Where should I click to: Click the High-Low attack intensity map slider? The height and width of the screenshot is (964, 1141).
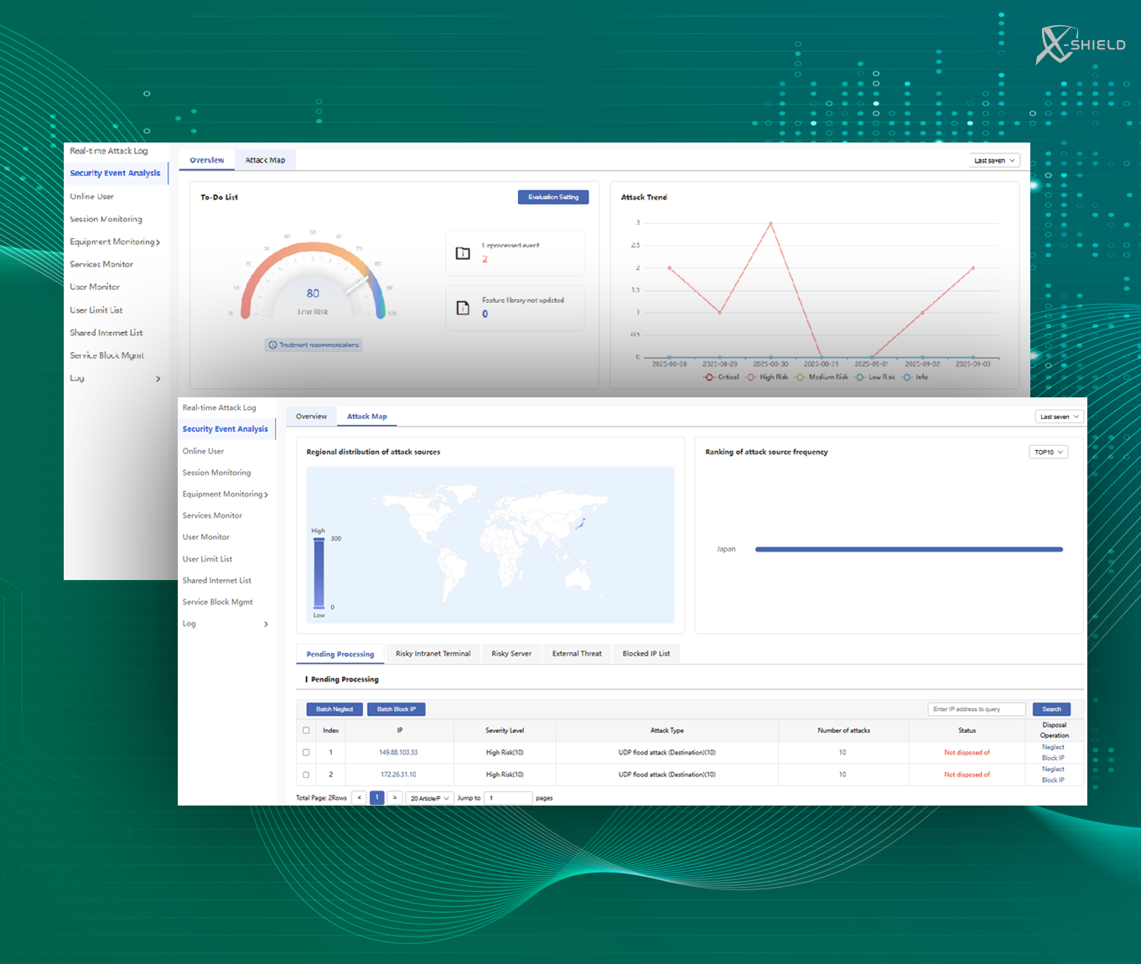[x=319, y=573]
